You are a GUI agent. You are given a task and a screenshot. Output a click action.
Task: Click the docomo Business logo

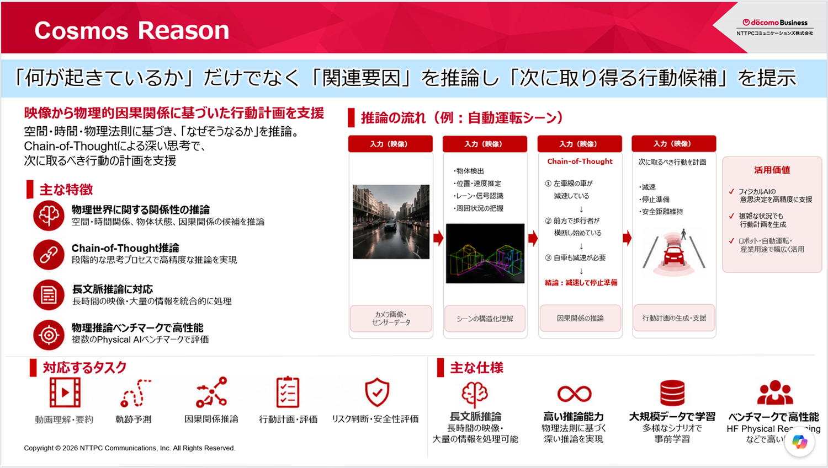[x=774, y=26]
